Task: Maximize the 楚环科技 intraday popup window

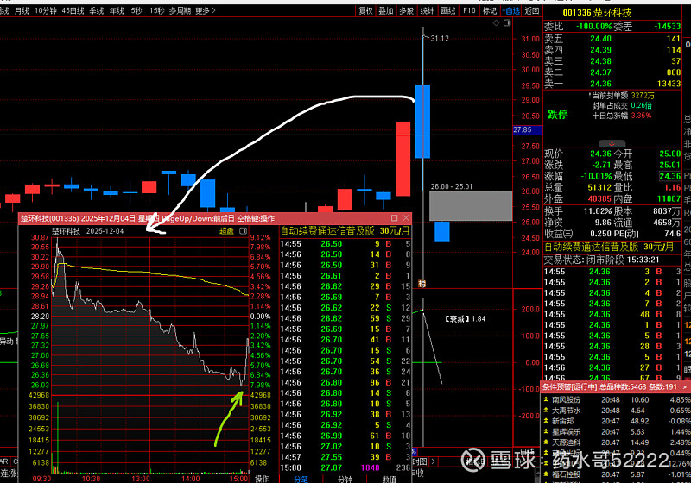Action: (x=394, y=218)
